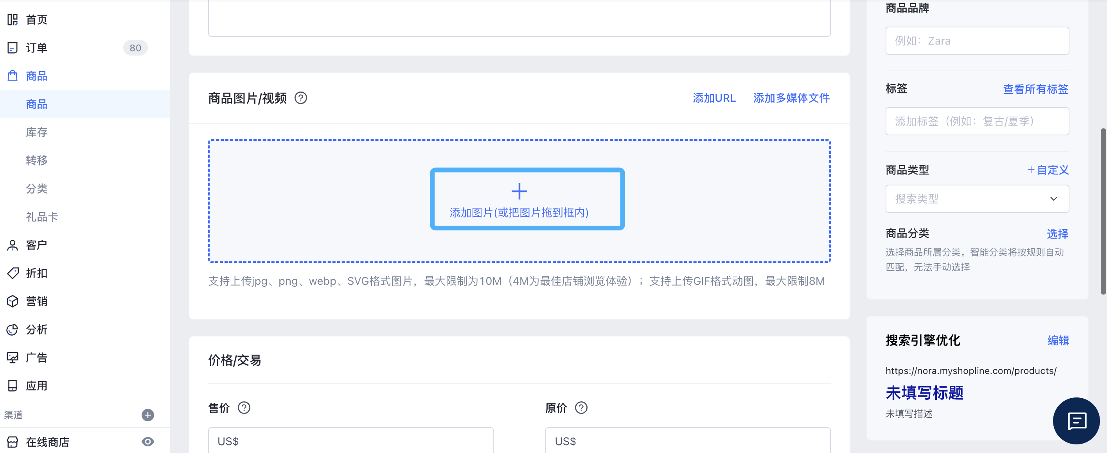Click the 商品品牌 input field
The height and width of the screenshot is (453, 1107).
point(977,40)
